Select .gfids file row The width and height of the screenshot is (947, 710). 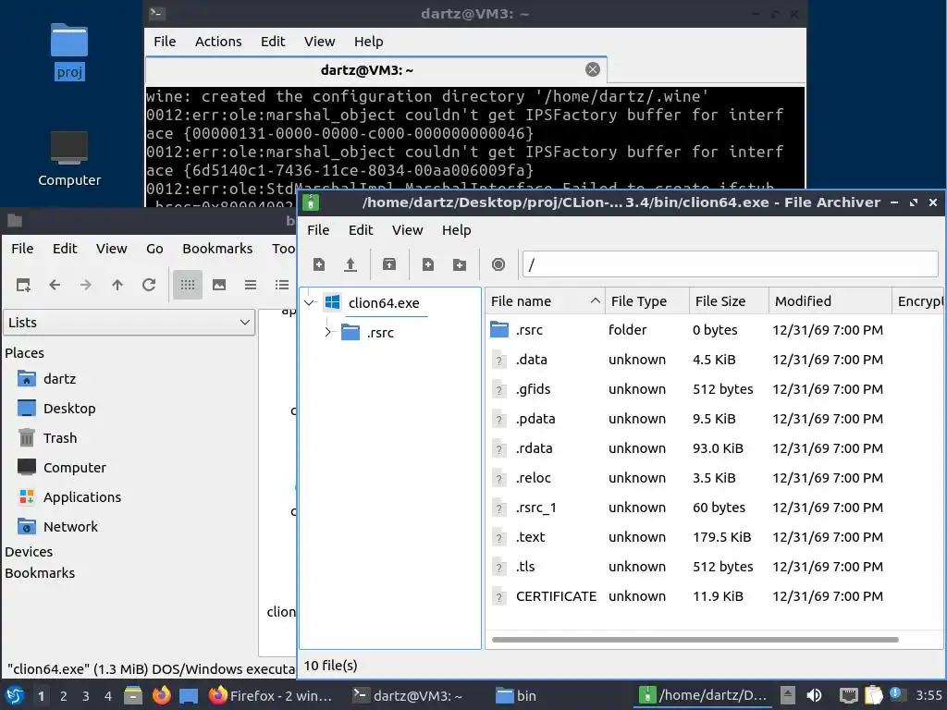tap(715, 389)
